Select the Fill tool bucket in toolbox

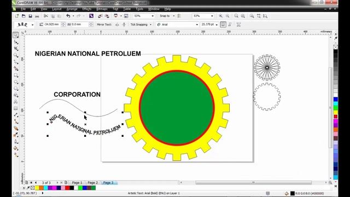point(16,148)
